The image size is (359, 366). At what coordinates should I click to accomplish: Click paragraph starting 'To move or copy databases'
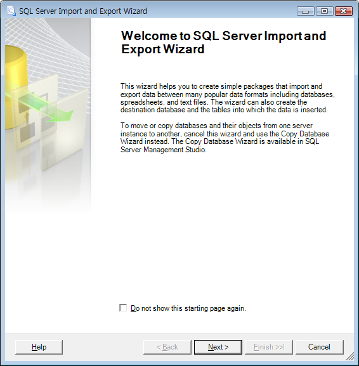(225, 138)
